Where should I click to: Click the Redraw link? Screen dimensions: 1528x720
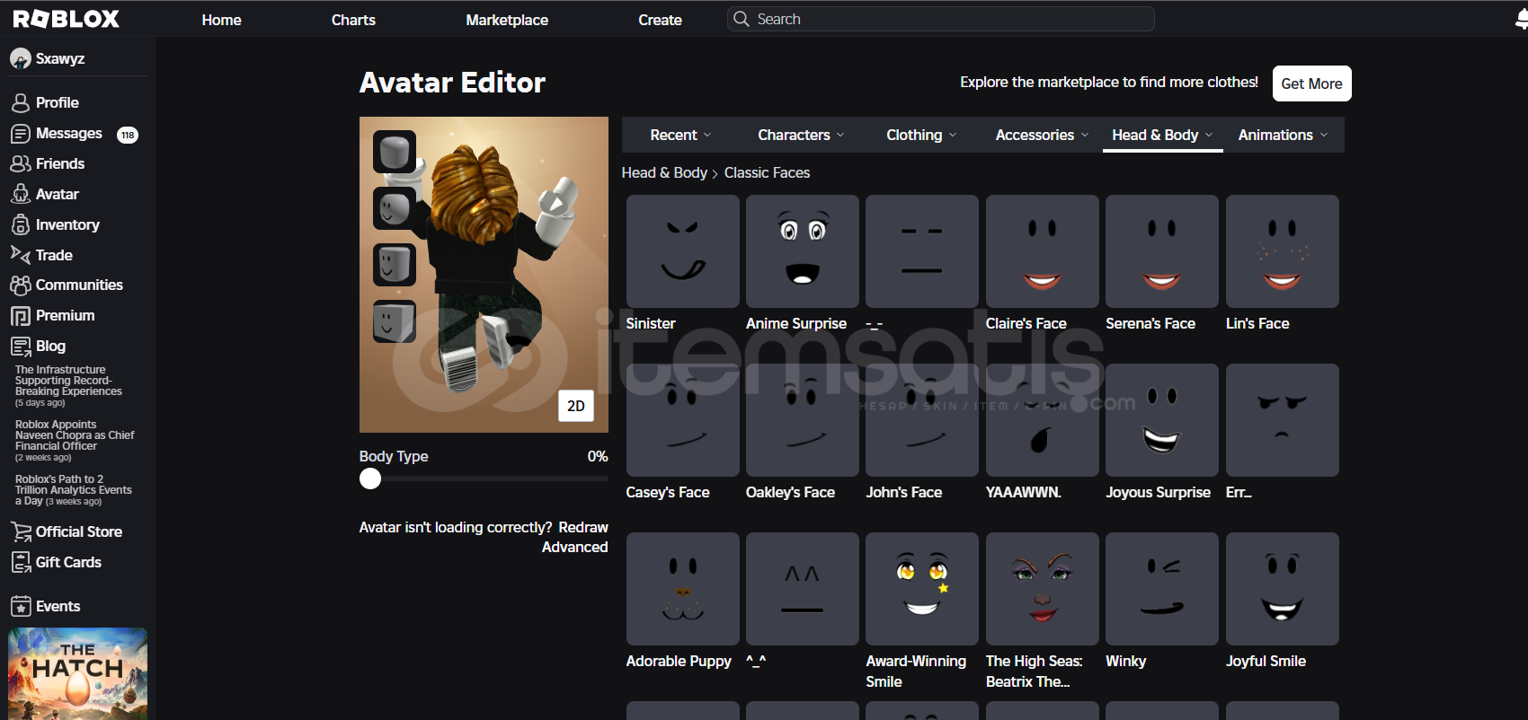(x=583, y=527)
